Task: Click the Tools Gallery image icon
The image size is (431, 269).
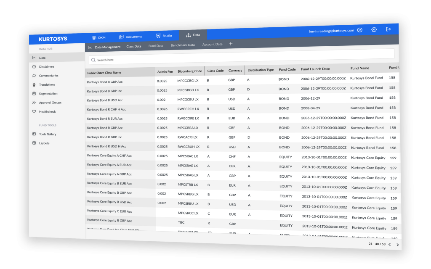Action: point(34,134)
